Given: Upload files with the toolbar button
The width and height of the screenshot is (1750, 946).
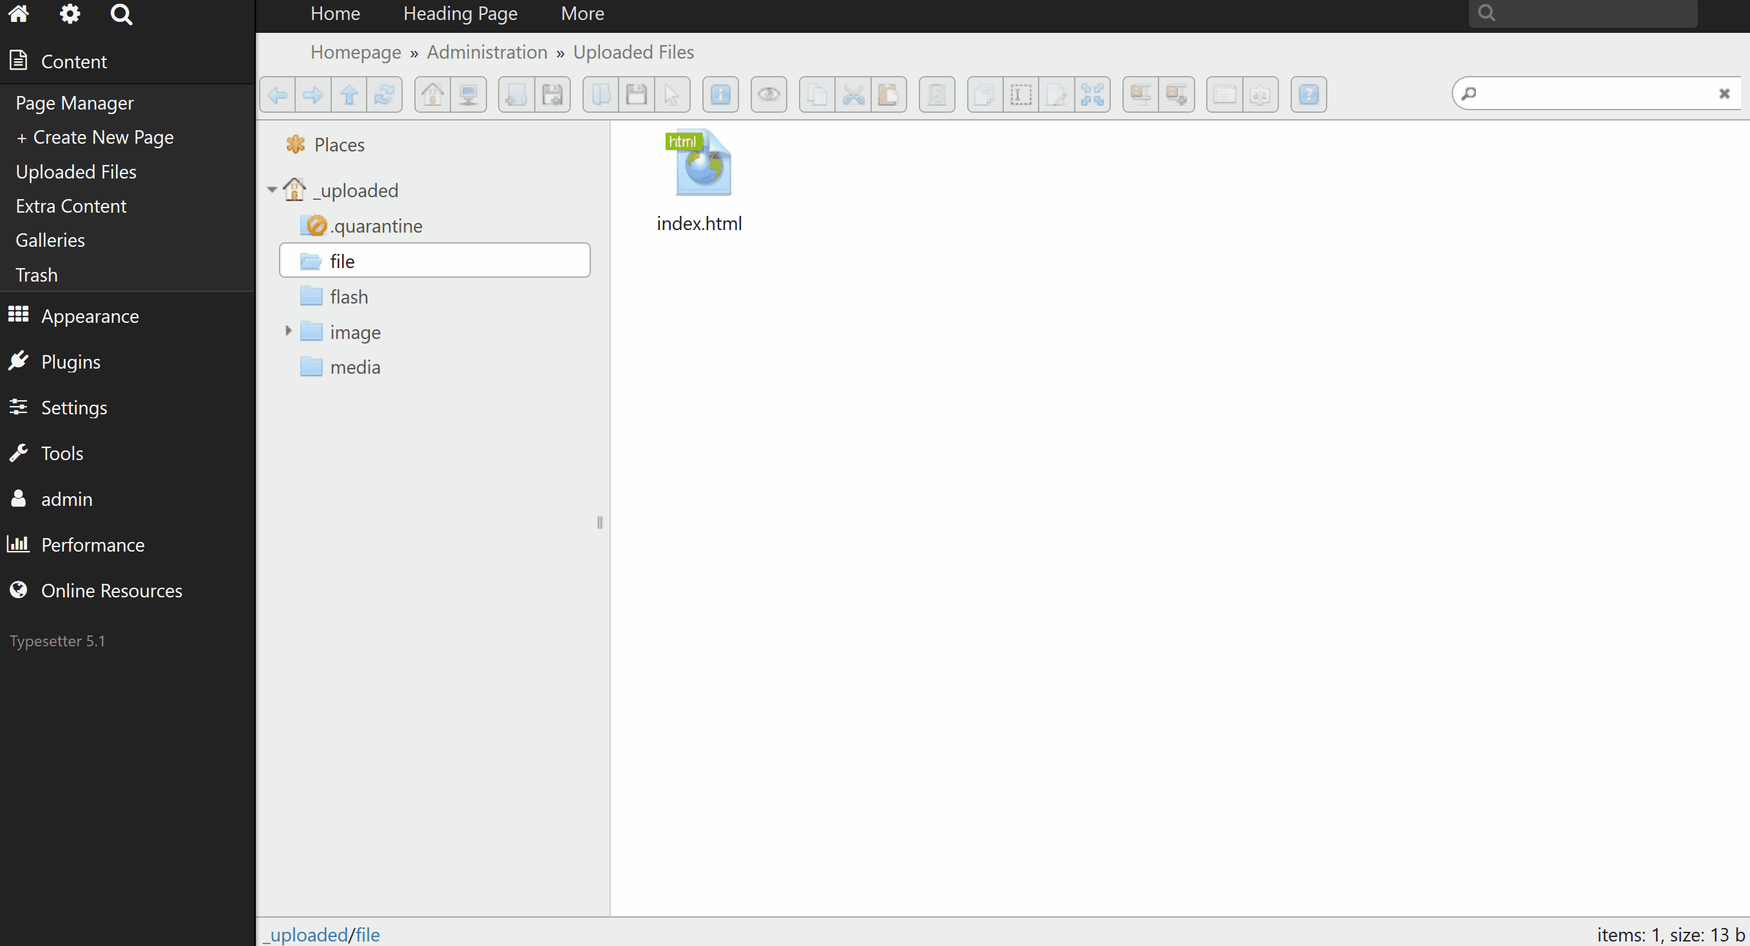Looking at the screenshot, I should click(x=552, y=95).
